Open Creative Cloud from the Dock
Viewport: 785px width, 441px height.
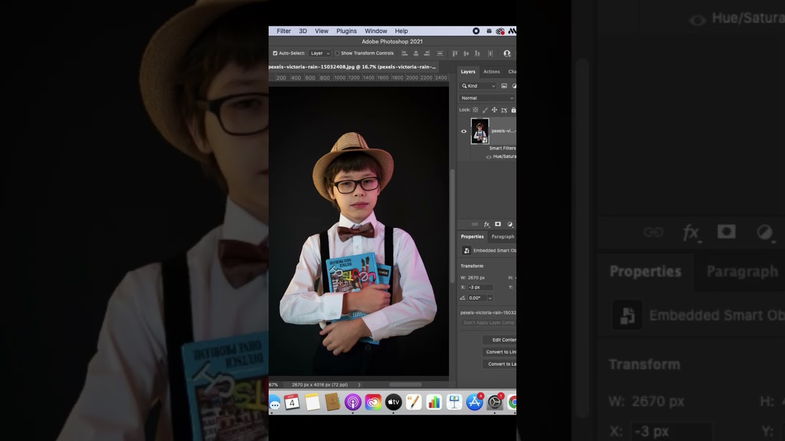[x=373, y=402]
